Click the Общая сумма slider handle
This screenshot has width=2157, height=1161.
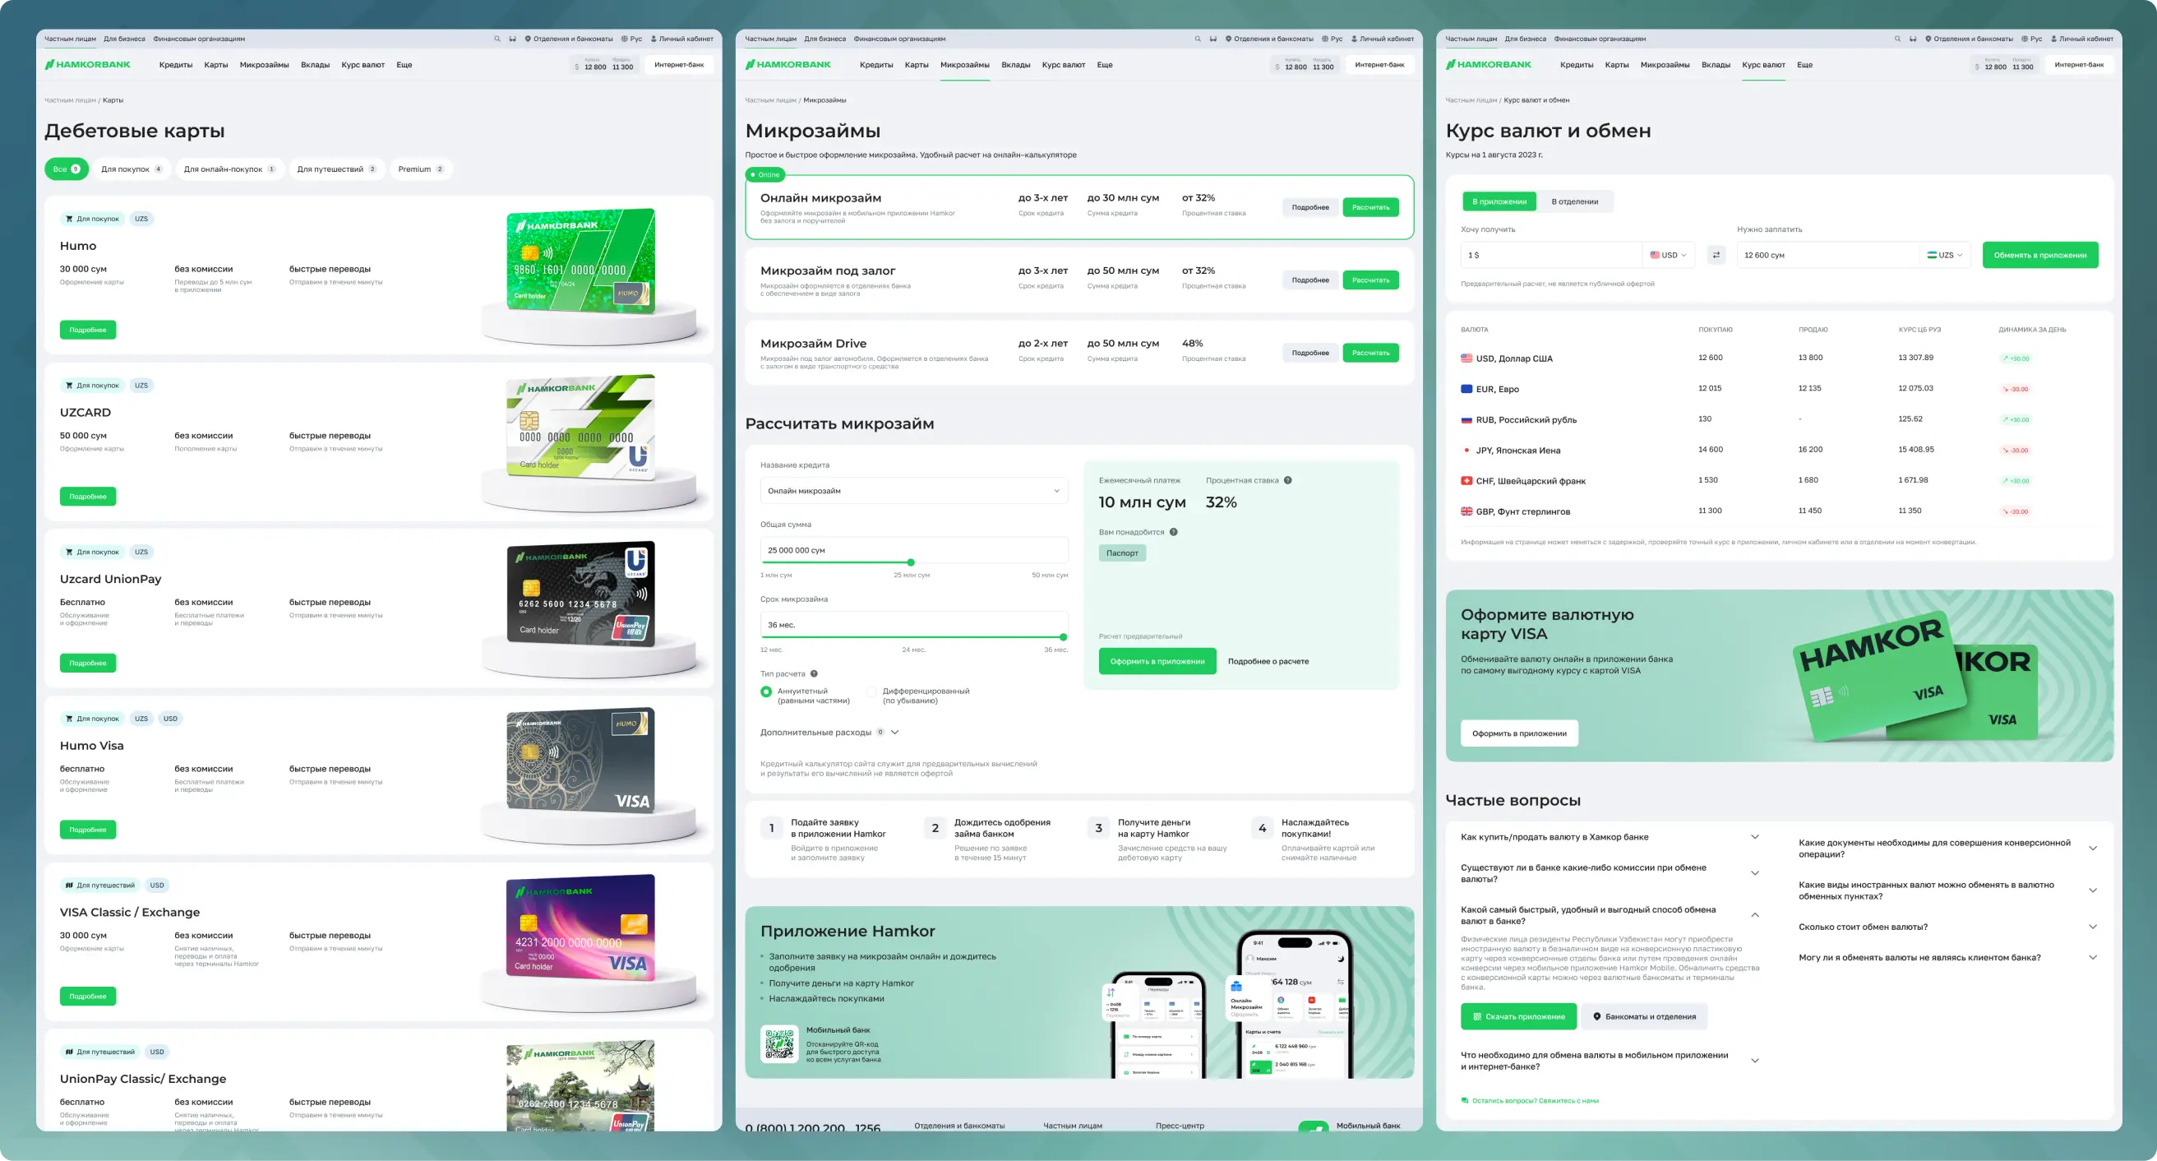point(910,562)
